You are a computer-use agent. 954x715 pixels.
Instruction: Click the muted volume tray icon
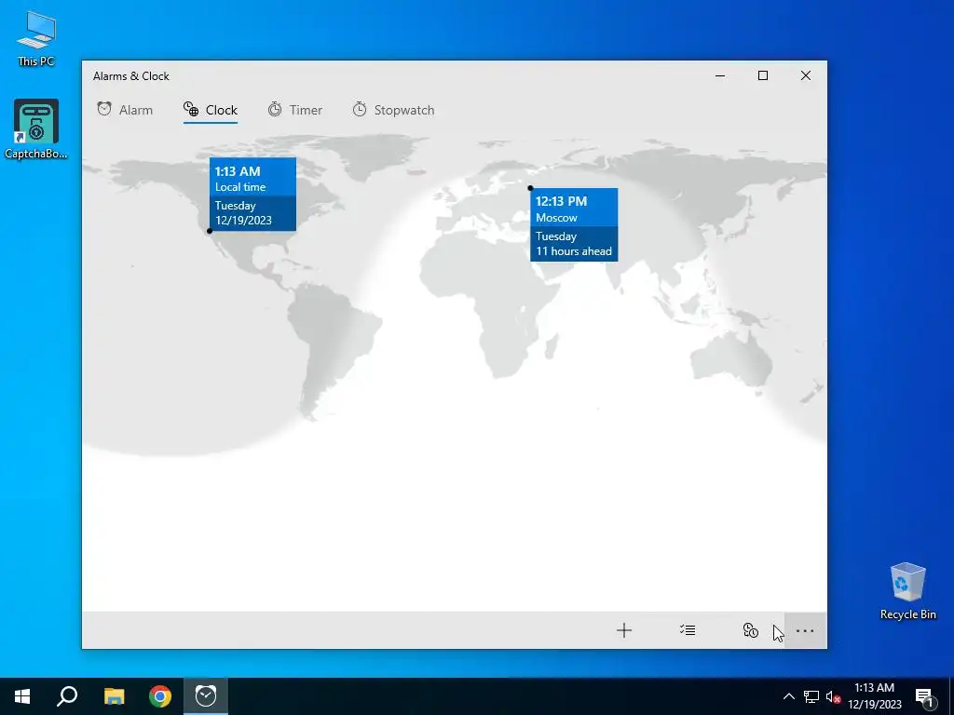coord(834,696)
